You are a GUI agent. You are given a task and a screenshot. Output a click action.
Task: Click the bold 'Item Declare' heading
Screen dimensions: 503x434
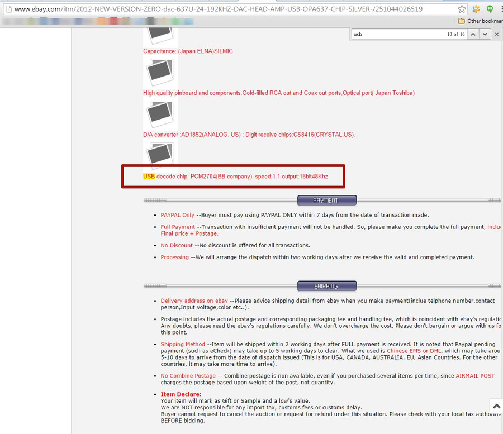180,394
